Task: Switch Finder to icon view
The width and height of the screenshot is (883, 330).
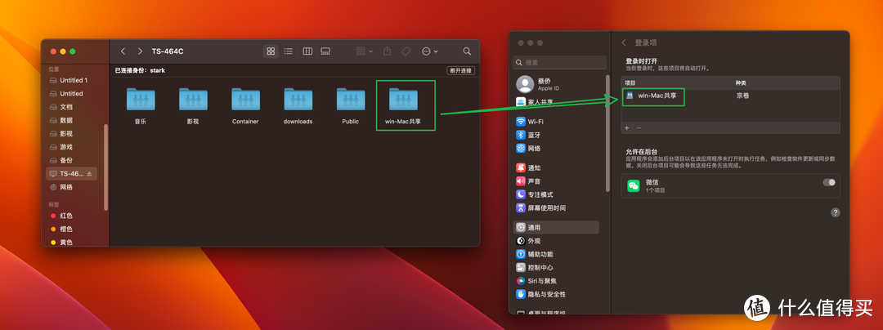Action: click(x=271, y=51)
